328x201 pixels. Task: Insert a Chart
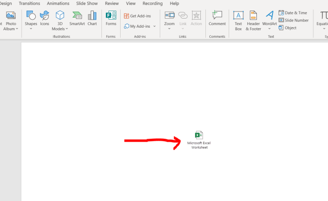coord(92,18)
